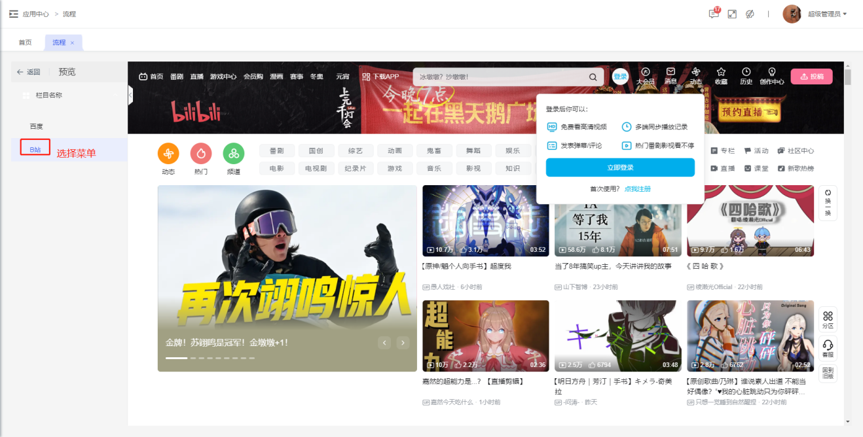Image resolution: width=863 pixels, height=437 pixels.
Task: Open 游戏中心 in top navigation
Action: click(x=223, y=77)
